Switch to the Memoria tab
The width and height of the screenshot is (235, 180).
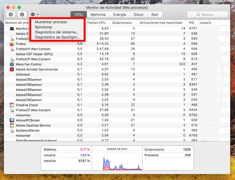pos(98,14)
